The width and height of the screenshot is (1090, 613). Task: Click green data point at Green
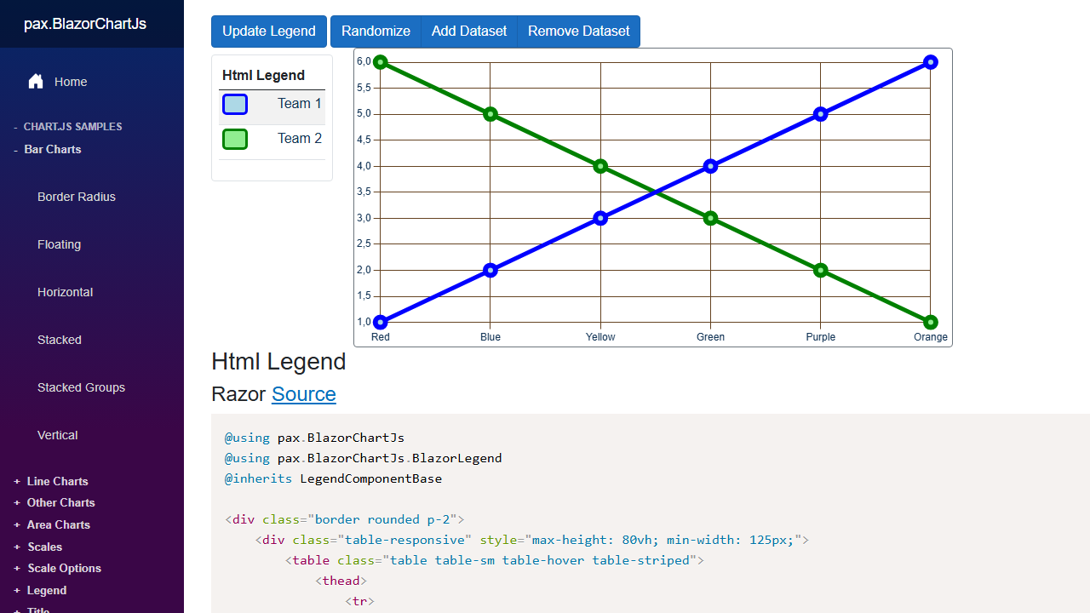[x=710, y=218]
